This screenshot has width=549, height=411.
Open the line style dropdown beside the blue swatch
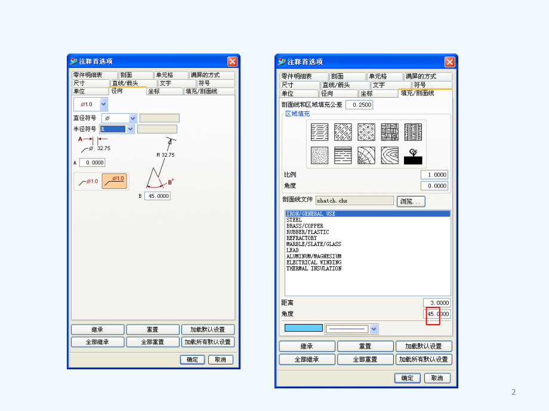[x=374, y=329]
